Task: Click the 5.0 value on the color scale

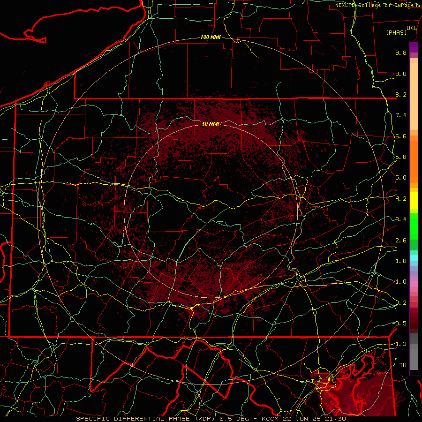Action: point(401,178)
